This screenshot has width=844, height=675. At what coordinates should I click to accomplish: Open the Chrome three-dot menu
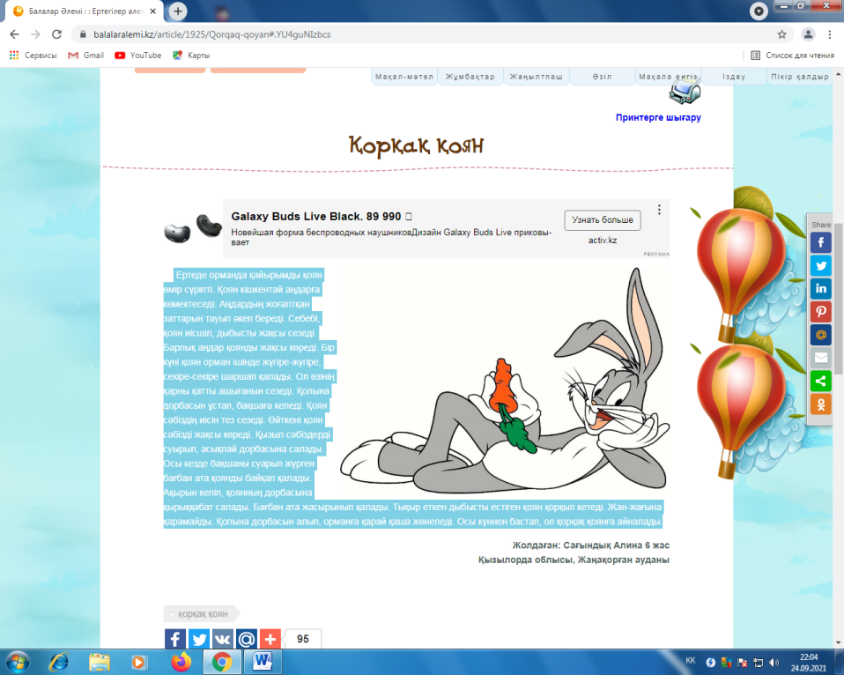coord(830,34)
